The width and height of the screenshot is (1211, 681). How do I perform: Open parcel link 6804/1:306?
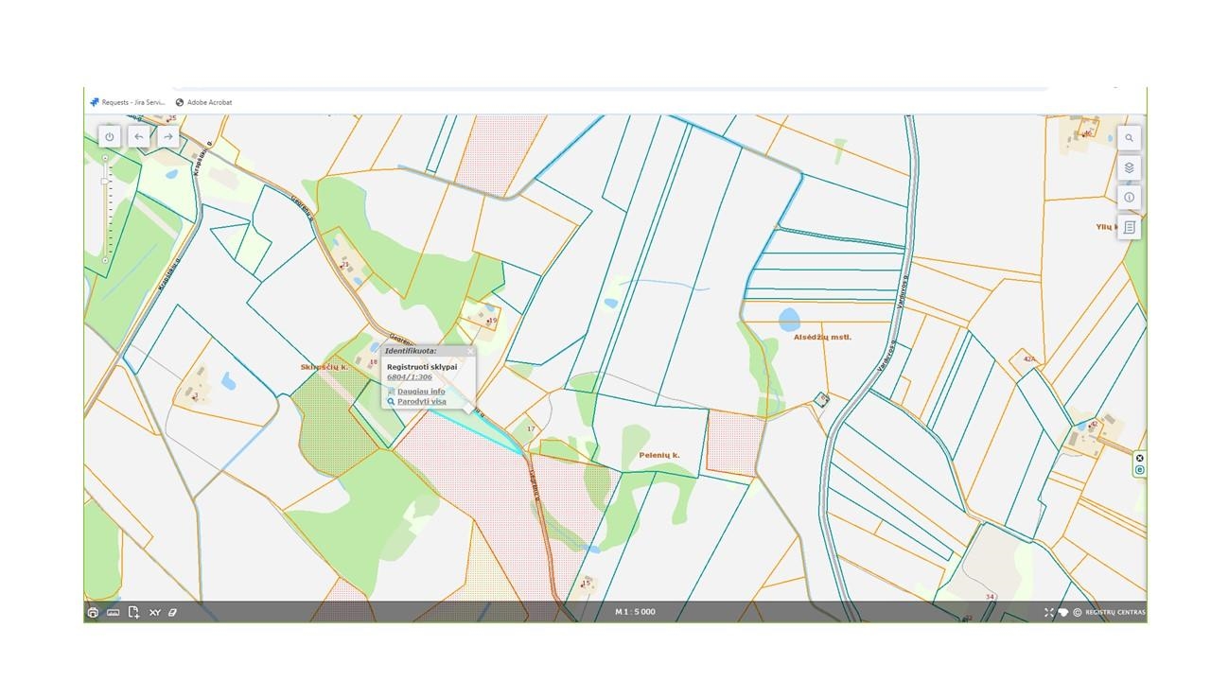point(409,377)
